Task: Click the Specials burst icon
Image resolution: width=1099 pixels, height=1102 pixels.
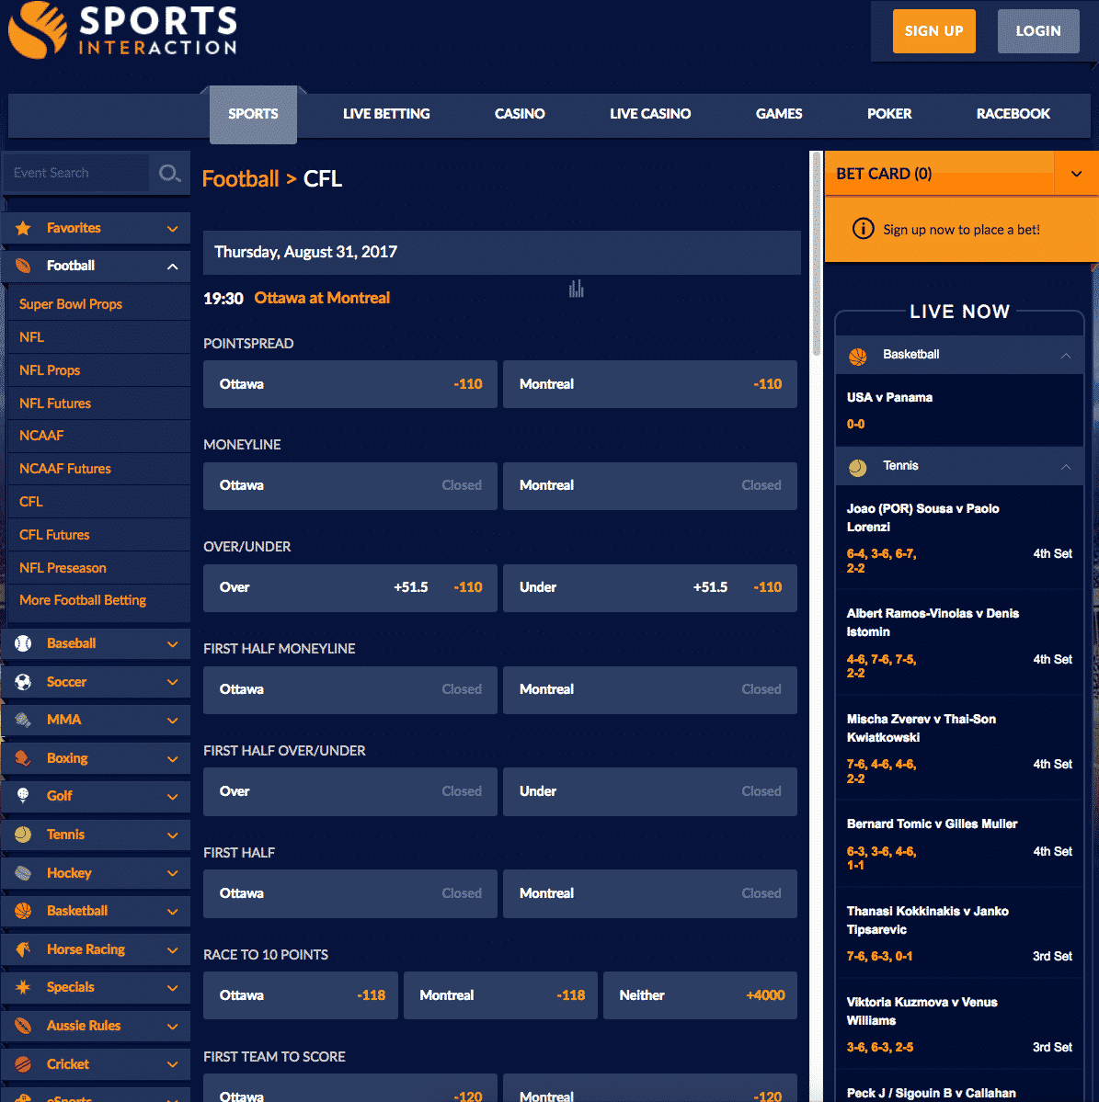Action: (23, 987)
